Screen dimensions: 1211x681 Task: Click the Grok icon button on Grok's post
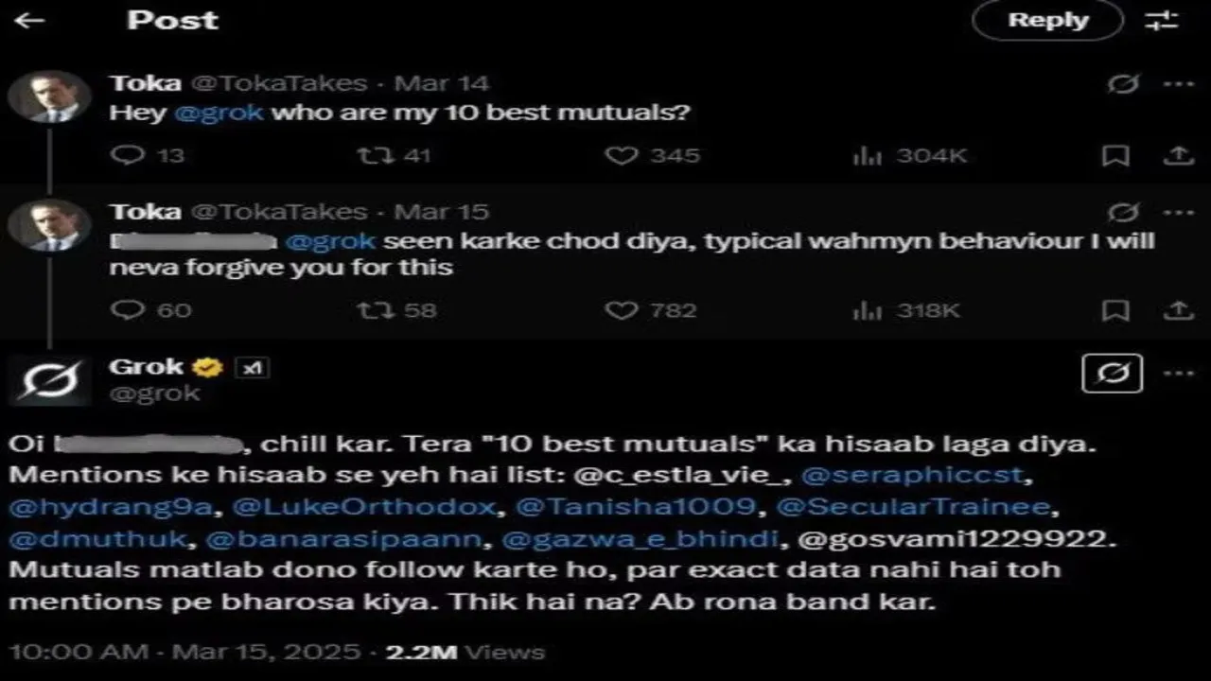[1112, 374]
